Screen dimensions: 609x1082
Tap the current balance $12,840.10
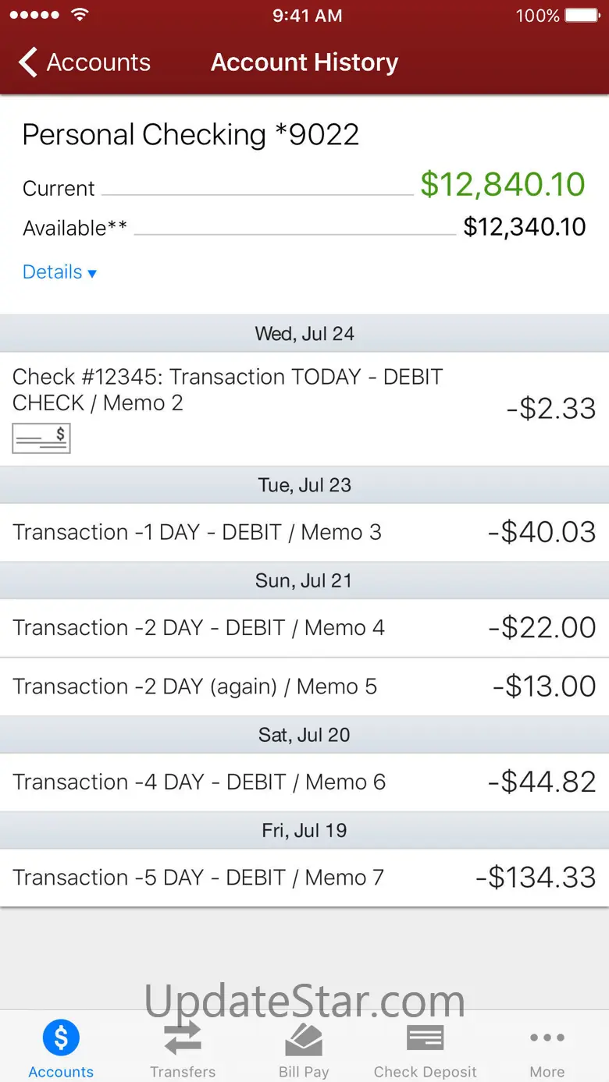[503, 184]
